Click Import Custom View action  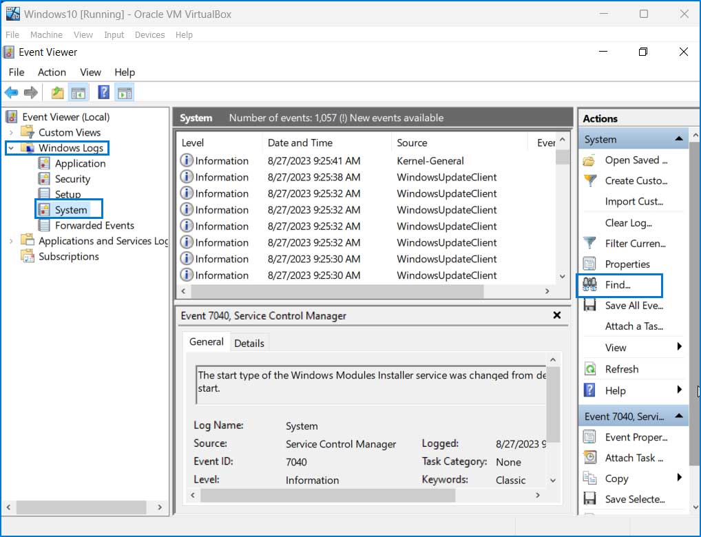pos(634,202)
